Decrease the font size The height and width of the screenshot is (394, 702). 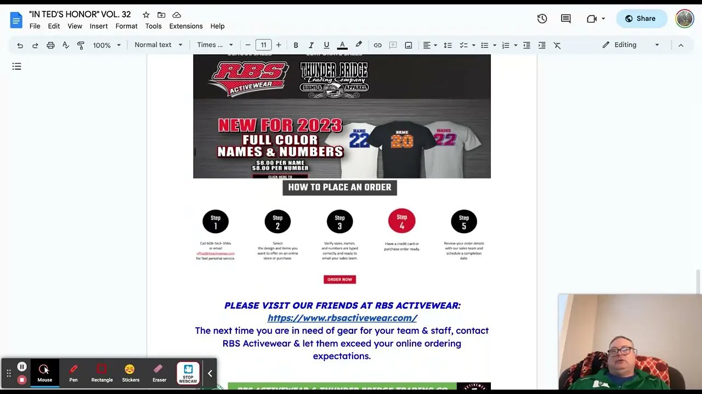click(248, 45)
